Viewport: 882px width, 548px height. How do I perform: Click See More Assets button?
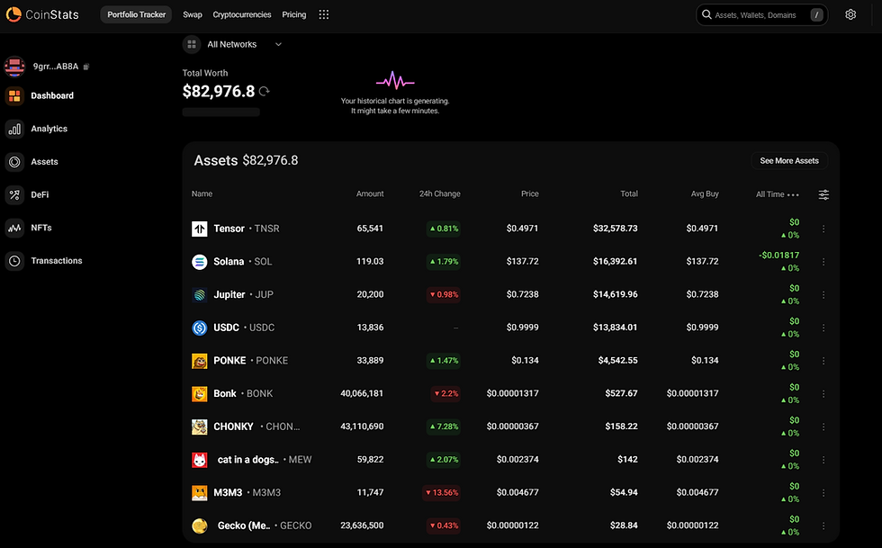pos(789,161)
